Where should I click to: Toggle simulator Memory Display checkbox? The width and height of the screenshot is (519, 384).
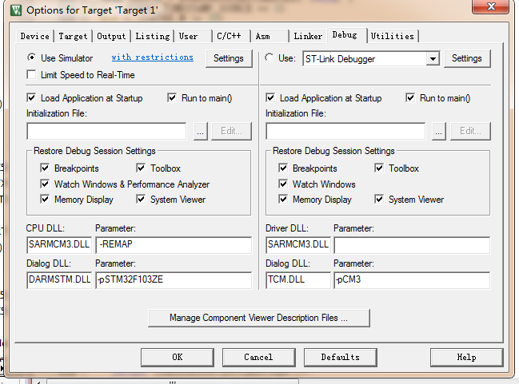[45, 200]
